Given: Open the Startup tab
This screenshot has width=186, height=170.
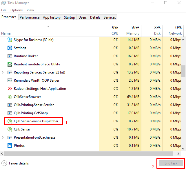Looking at the screenshot, I should 70,17.
